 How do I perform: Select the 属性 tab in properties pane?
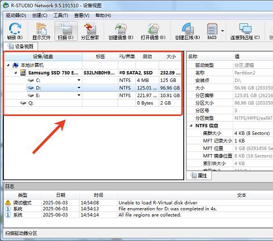pyautogui.click(x=199, y=176)
